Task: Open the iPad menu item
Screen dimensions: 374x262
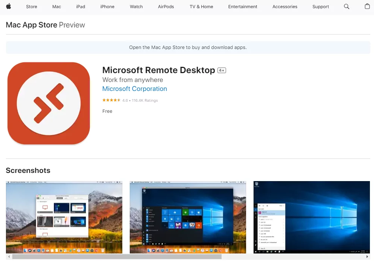Action: pos(81,7)
